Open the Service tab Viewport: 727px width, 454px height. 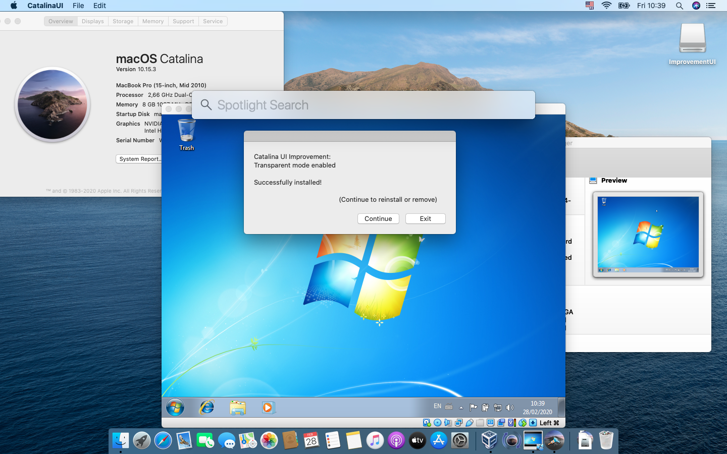(x=213, y=21)
